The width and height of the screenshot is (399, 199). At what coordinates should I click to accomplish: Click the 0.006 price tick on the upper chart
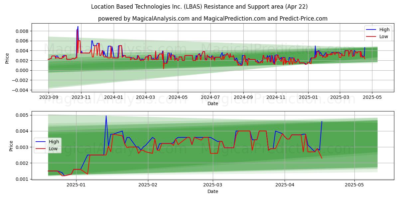pyautogui.click(x=23, y=41)
